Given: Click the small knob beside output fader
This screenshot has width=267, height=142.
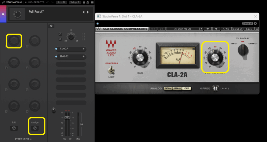Looking at the screenshot, I should (54, 111).
